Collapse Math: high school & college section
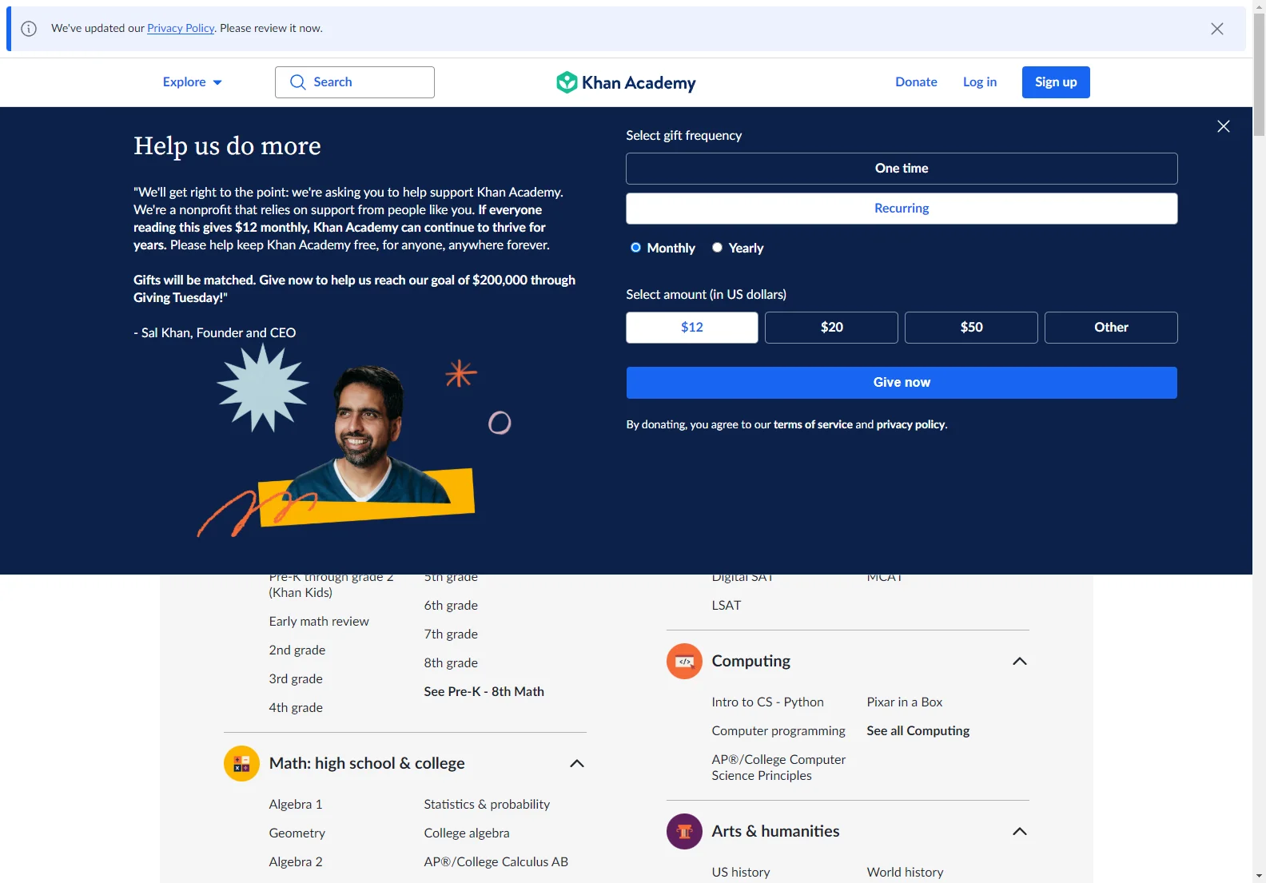This screenshot has width=1266, height=883. 577,764
